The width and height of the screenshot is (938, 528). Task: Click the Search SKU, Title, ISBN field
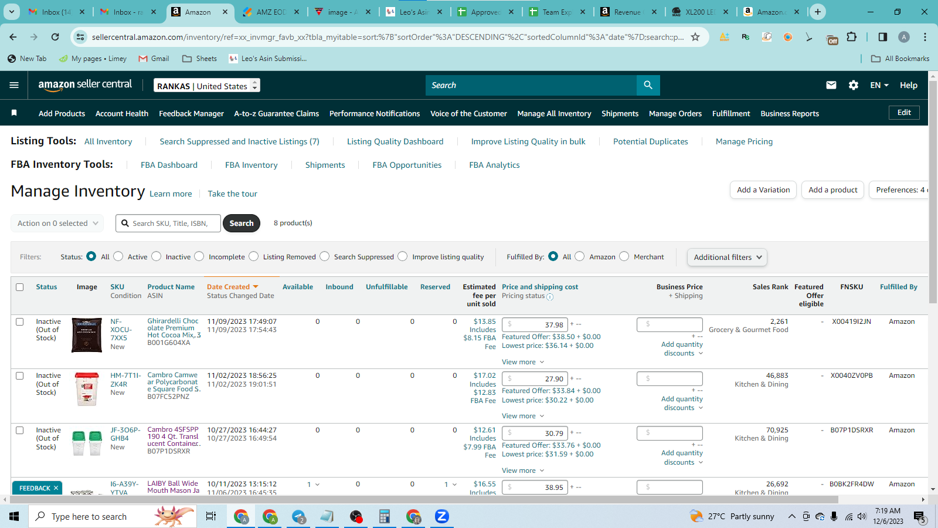(x=168, y=224)
